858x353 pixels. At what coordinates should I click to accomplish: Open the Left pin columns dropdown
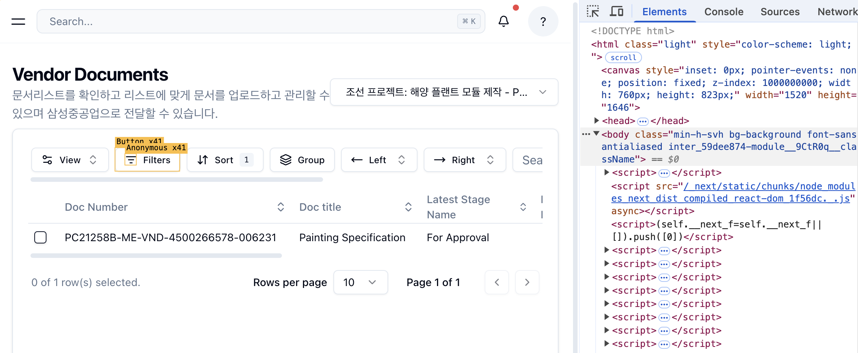379,160
